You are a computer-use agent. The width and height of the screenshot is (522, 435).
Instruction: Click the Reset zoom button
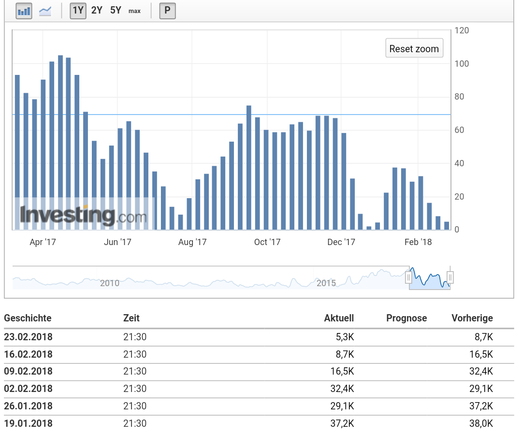coord(414,48)
